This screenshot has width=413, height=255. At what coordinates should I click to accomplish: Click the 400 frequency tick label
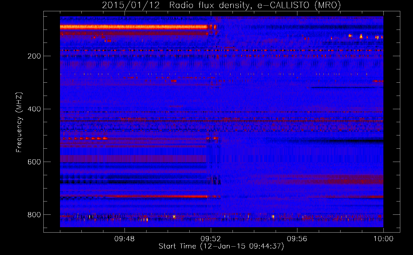[x=34, y=109]
